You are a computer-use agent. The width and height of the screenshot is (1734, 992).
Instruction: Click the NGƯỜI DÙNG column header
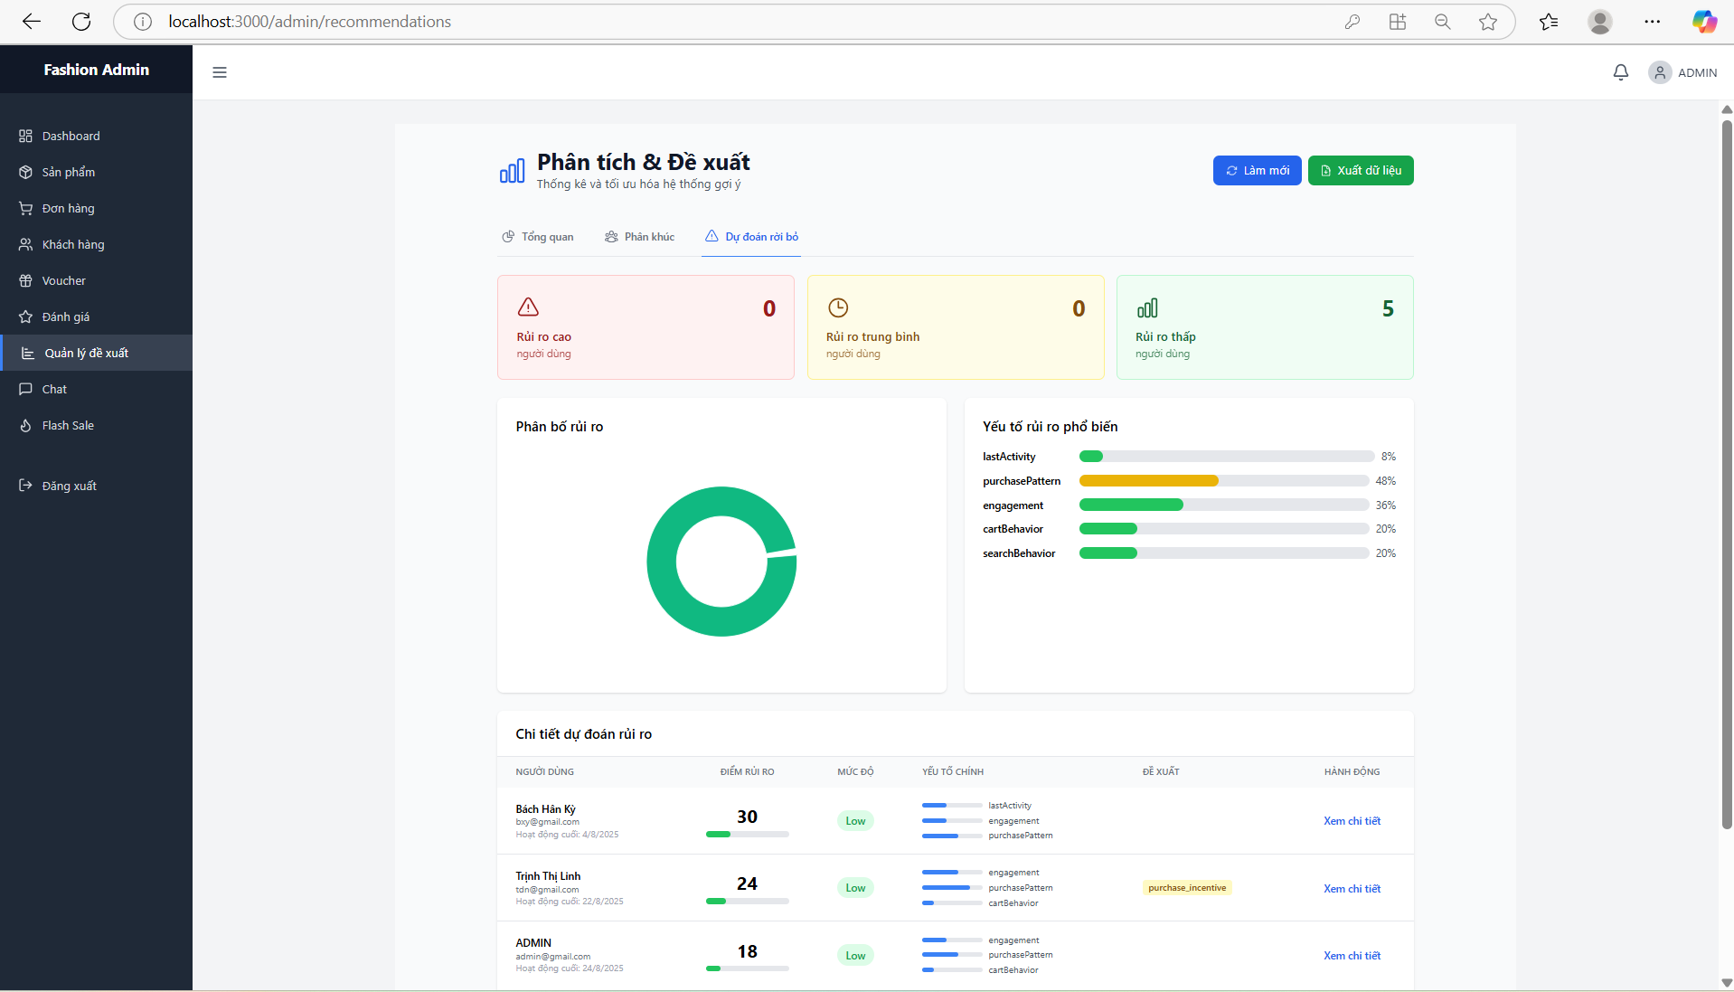544,772
